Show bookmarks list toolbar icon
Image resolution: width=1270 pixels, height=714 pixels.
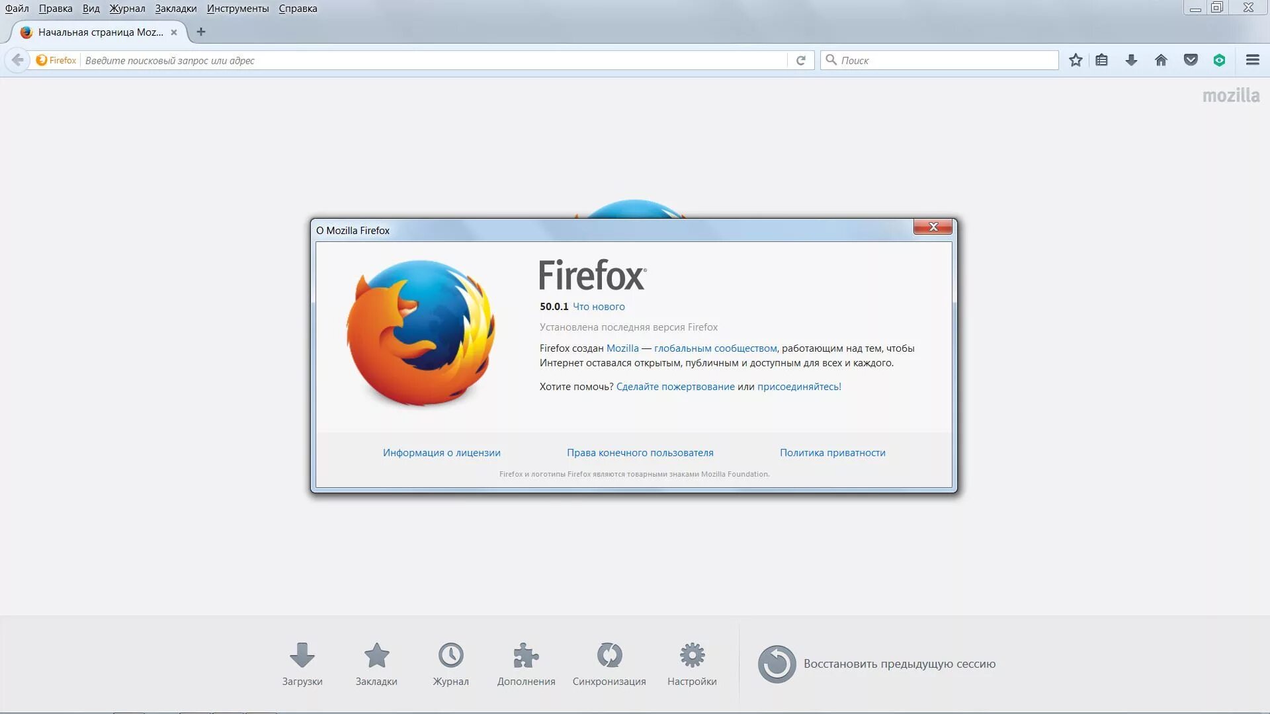click(1101, 60)
